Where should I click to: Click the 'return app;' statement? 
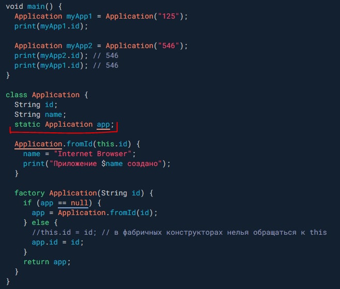pyautogui.click(x=47, y=262)
